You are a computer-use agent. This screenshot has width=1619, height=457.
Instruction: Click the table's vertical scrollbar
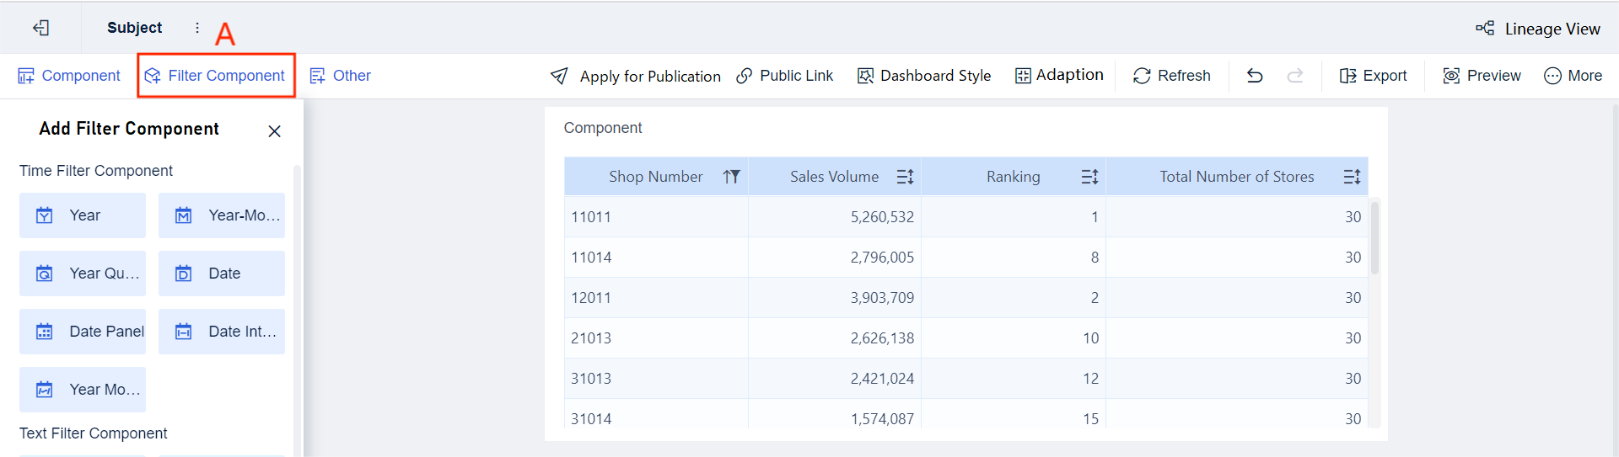(x=1374, y=238)
